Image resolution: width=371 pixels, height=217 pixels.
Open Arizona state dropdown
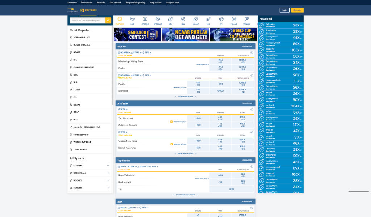[72, 3]
